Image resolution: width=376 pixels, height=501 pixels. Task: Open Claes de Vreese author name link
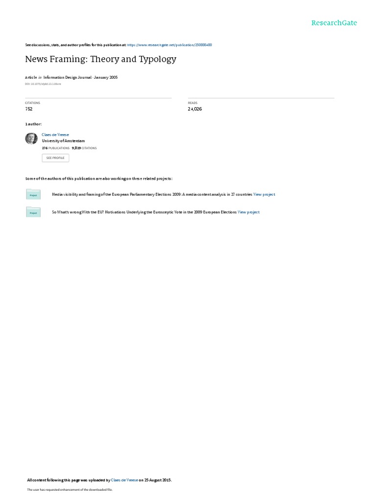point(55,135)
